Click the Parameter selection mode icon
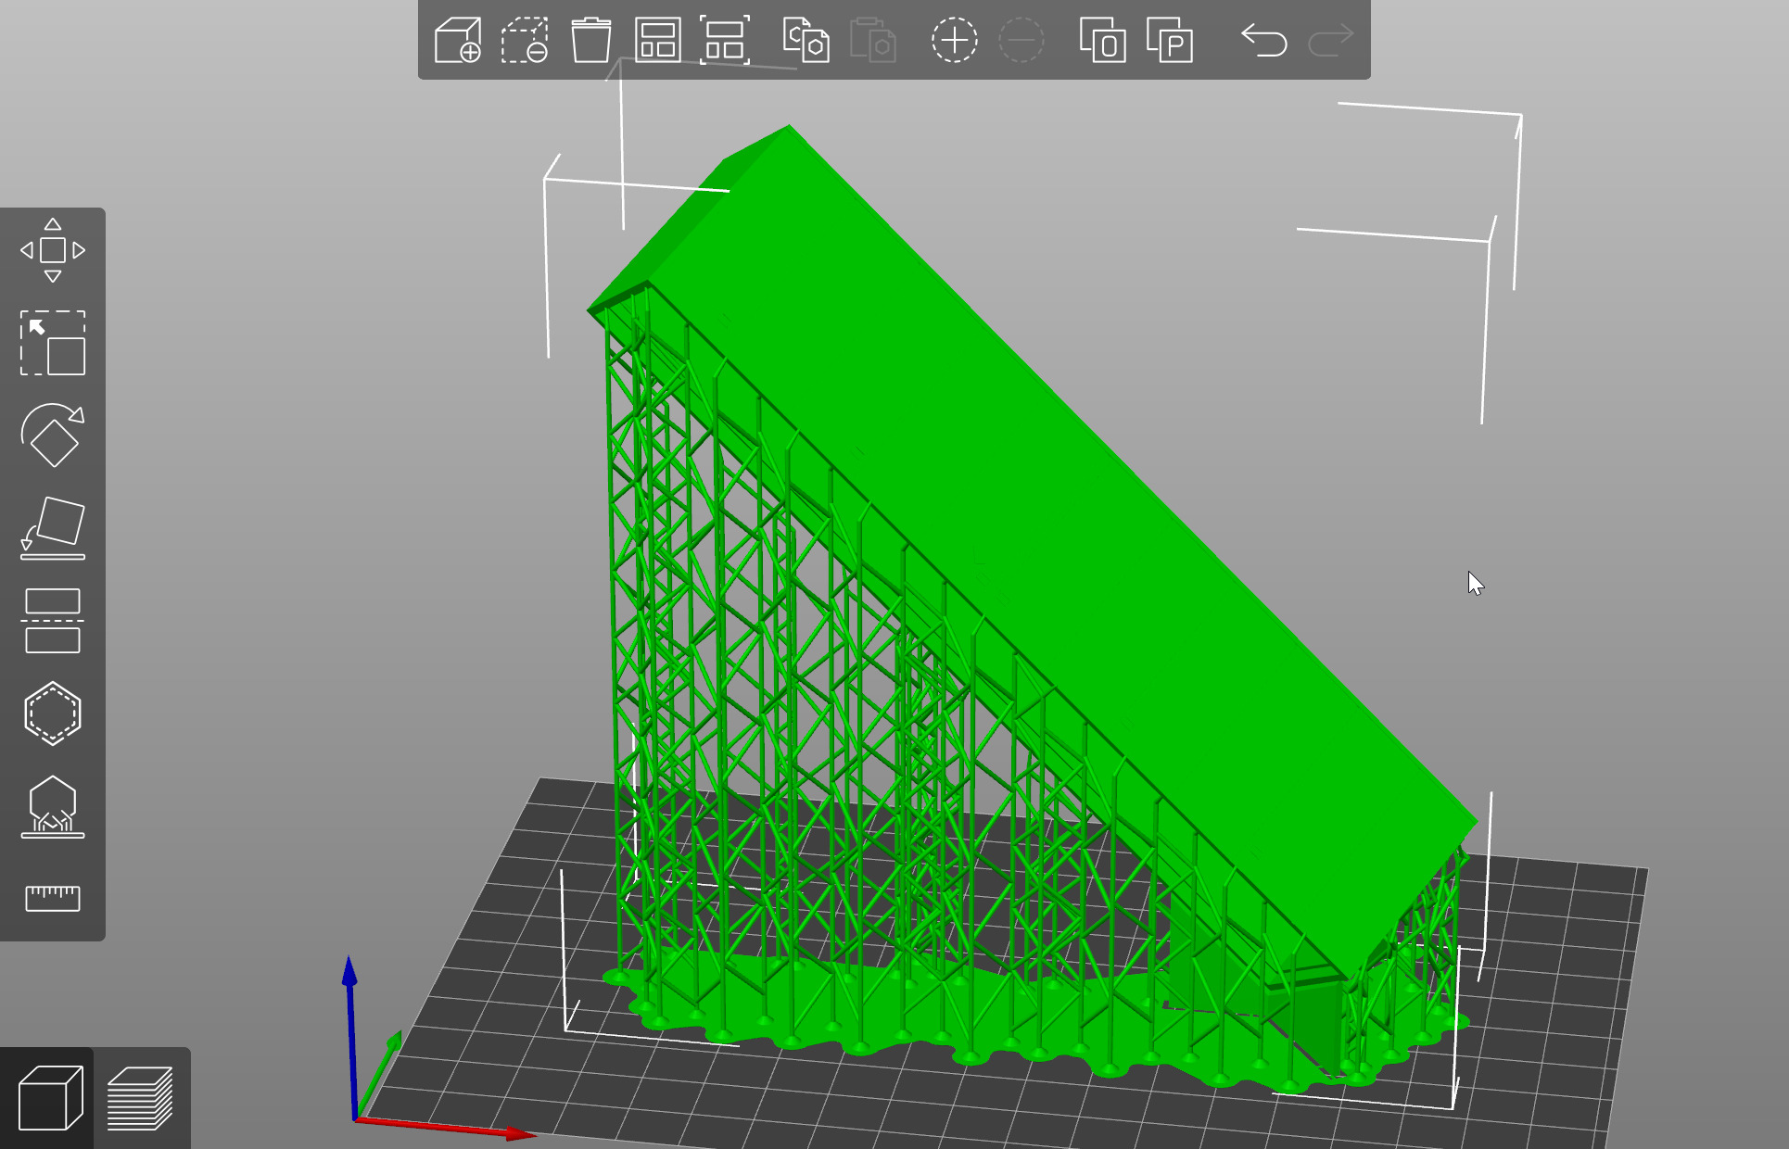The height and width of the screenshot is (1149, 1789). pyautogui.click(x=1169, y=40)
